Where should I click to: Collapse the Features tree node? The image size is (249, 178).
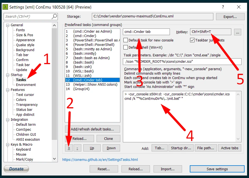point(7,90)
